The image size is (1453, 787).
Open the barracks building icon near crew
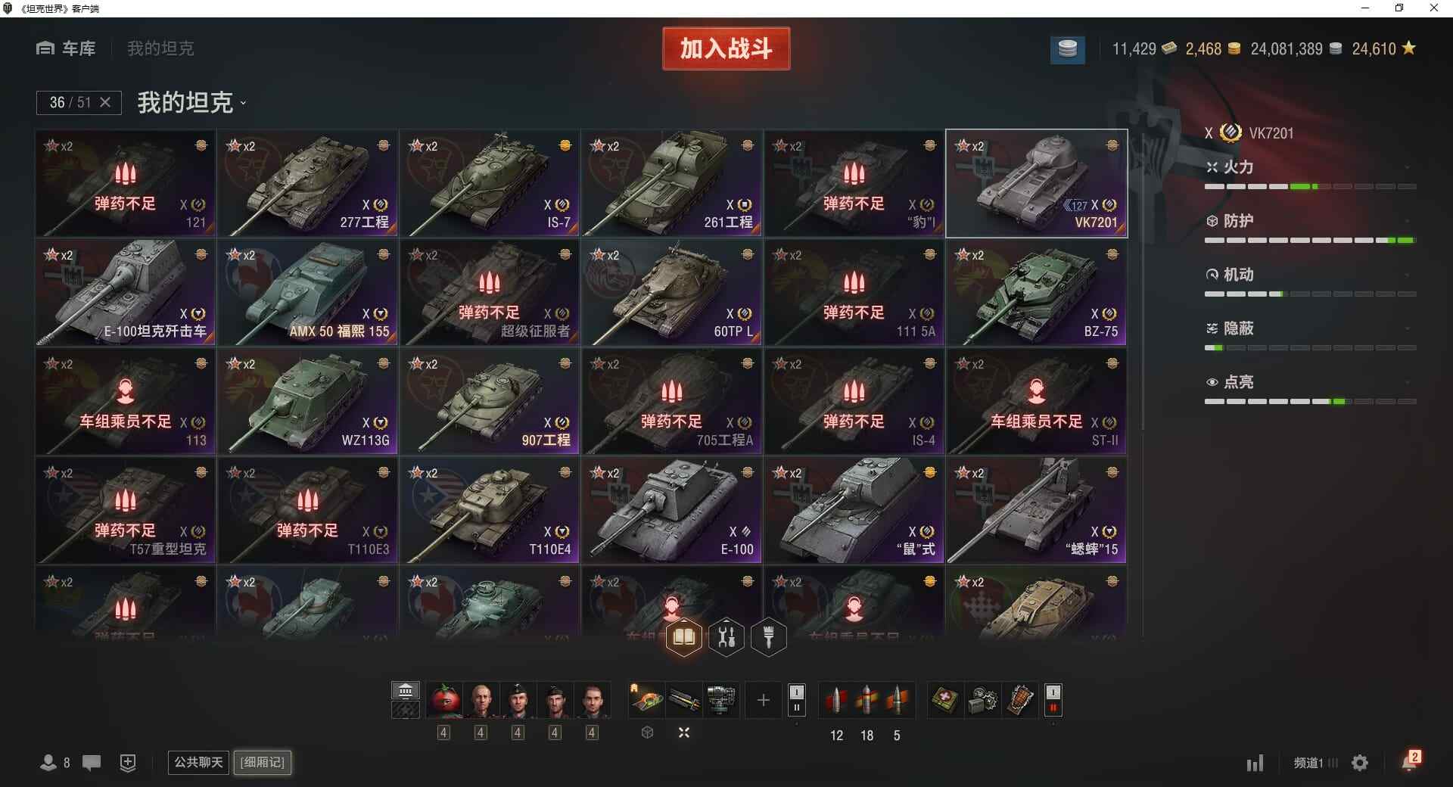[406, 691]
